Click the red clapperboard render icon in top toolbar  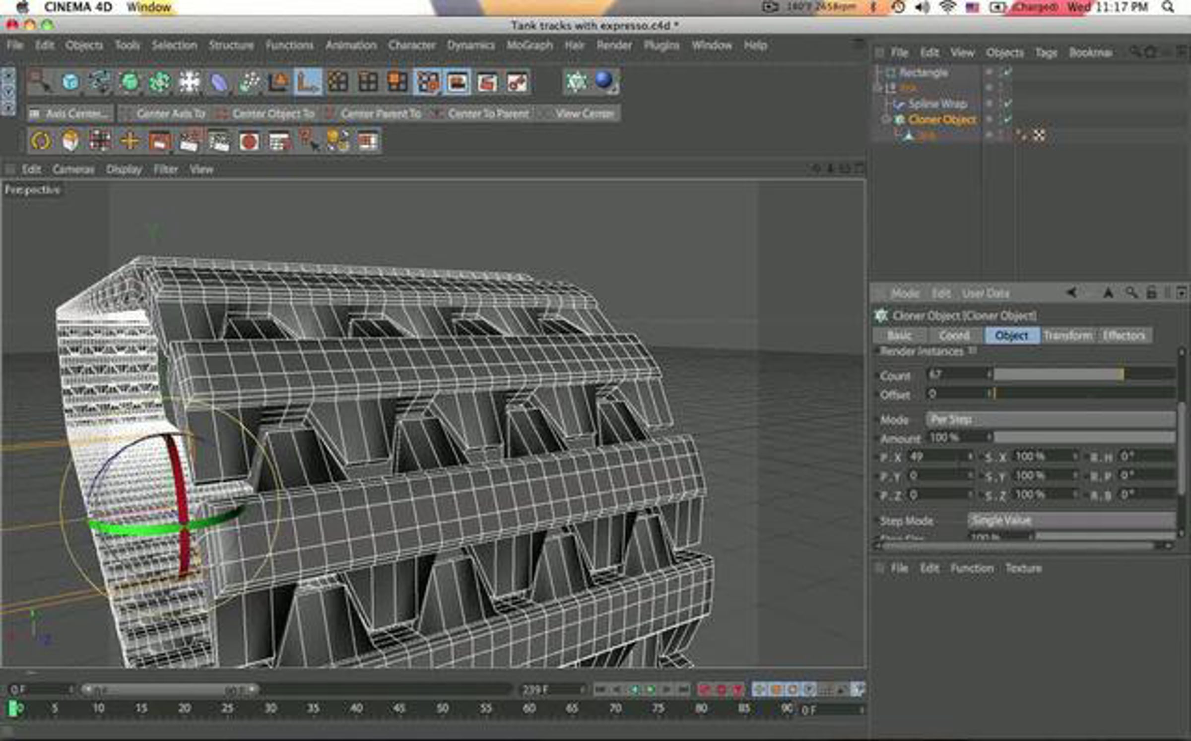(x=487, y=81)
